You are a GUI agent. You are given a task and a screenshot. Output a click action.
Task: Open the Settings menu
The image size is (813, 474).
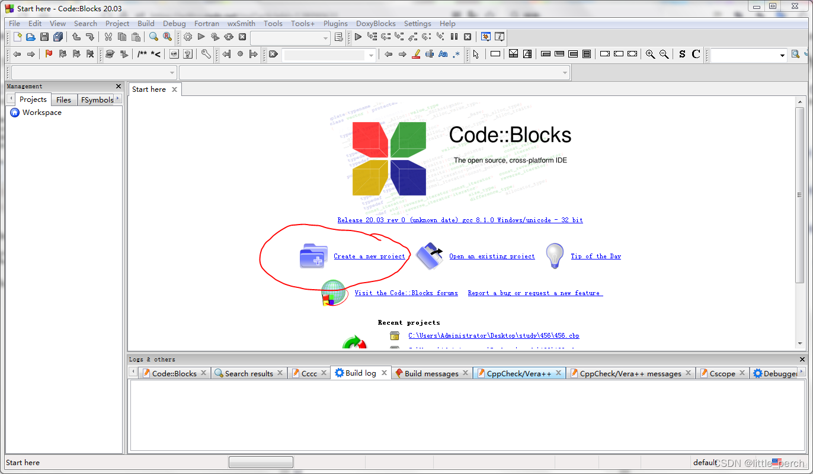pyautogui.click(x=418, y=24)
